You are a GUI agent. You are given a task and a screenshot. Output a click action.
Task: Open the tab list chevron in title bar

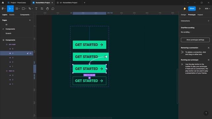(x=188, y=3)
